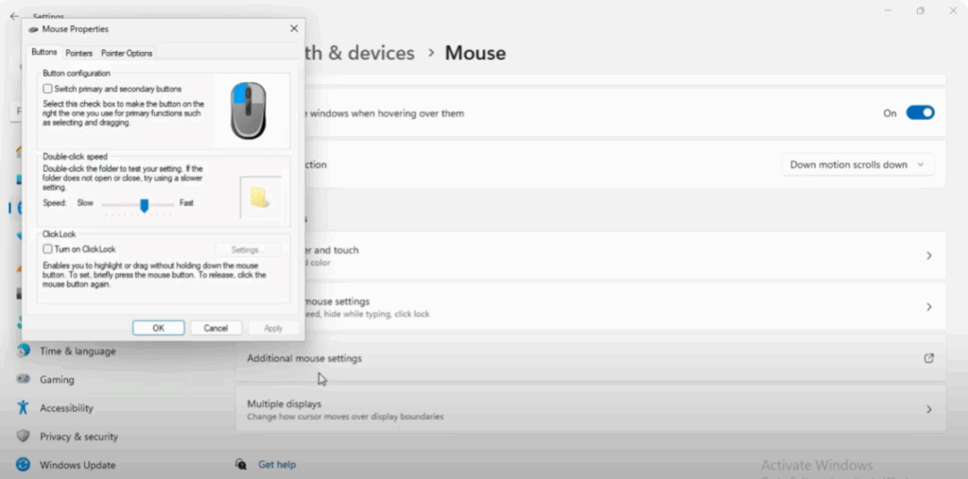Click the Mouse Properties title bar mouse icon
Viewport: 968px width, 479px height.
pyautogui.click(x=33, y=29)
